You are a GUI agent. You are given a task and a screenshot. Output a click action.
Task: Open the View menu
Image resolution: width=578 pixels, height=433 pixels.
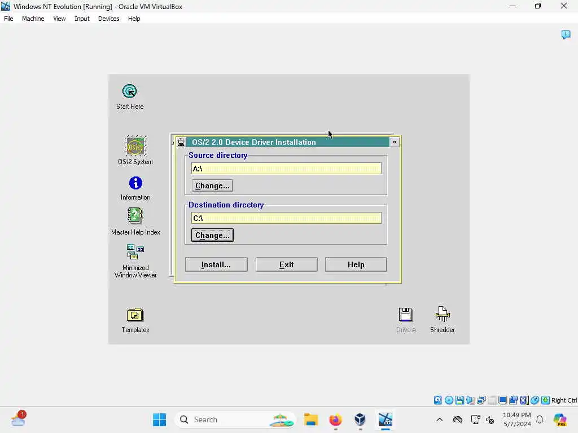pyautogui.click(x=59, y=19)
